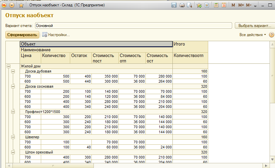Click the M- memory subtract button
This screenshot has width=275, height=168.
(249, 5)
